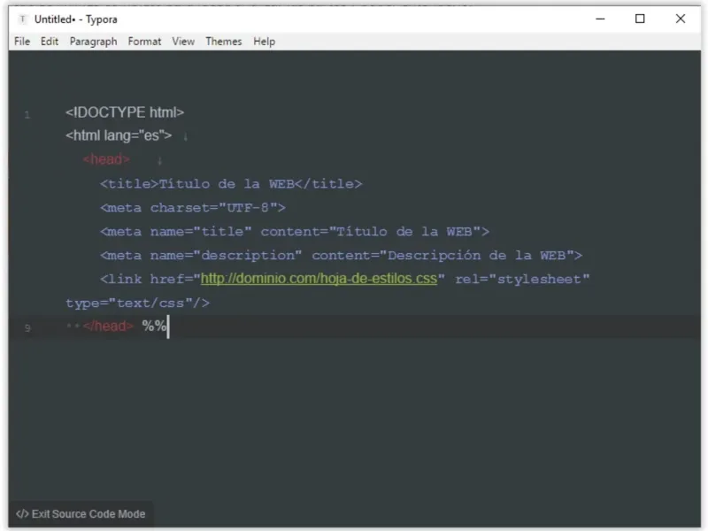
Task: Open the Help menu
Action: tap(264, 42)
